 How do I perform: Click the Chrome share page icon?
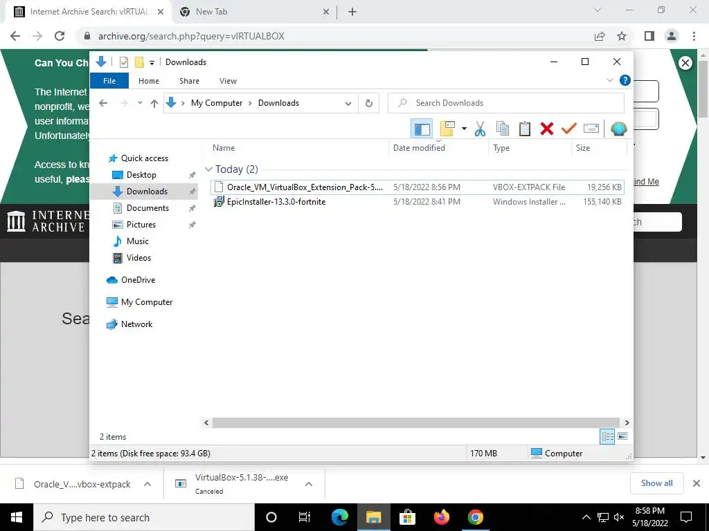point(600,36)
